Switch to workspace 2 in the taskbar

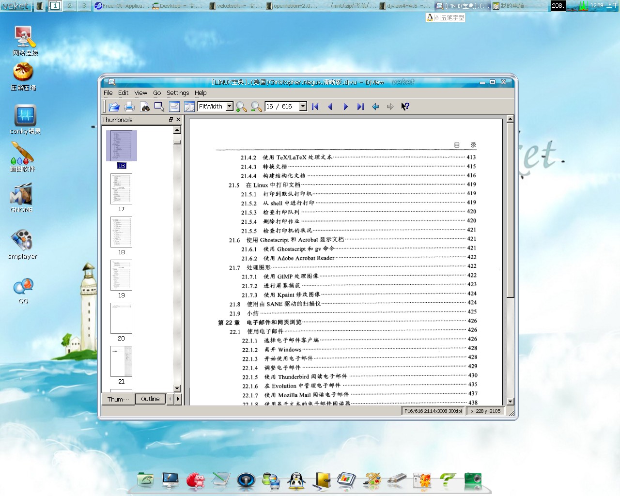[x=70, y=5]
